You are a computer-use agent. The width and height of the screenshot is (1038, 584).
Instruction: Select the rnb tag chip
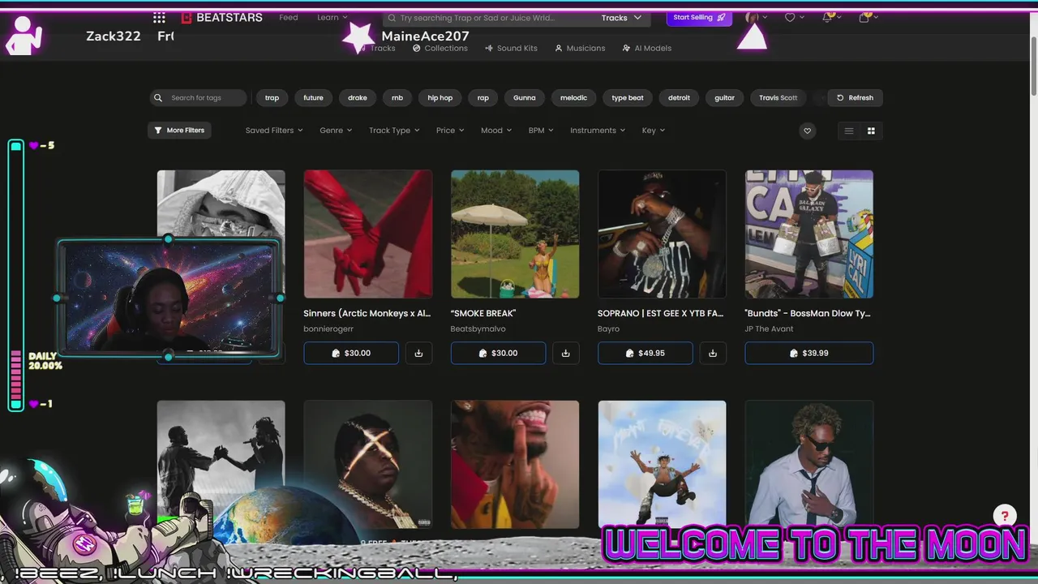[397, 98]
